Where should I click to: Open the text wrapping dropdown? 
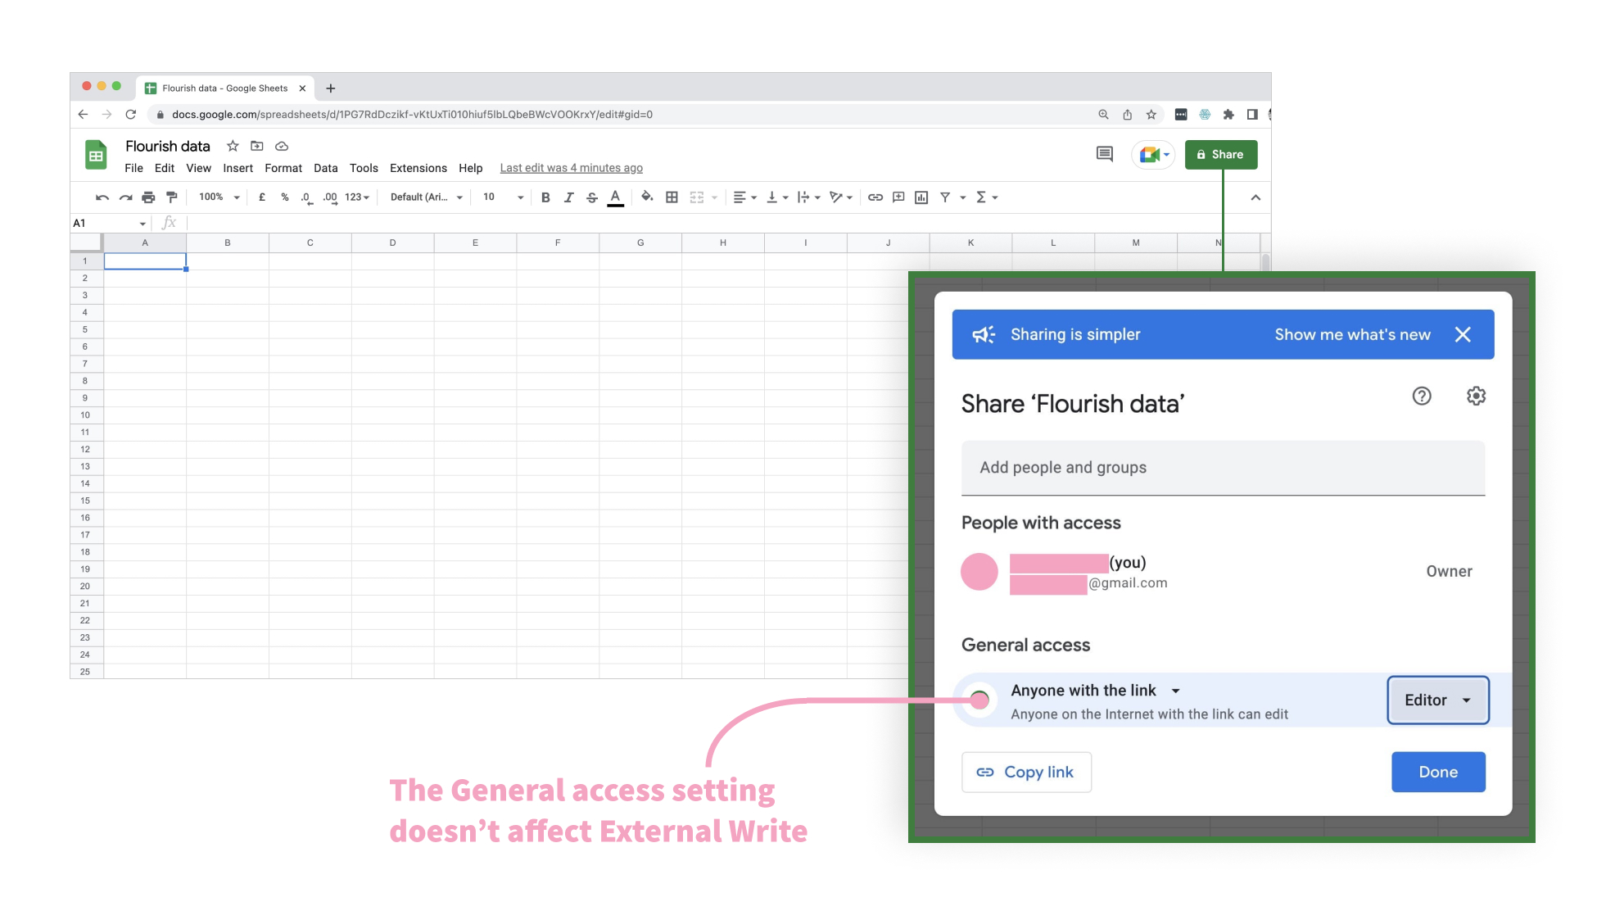pyautogui.click(x=809, y=197)
